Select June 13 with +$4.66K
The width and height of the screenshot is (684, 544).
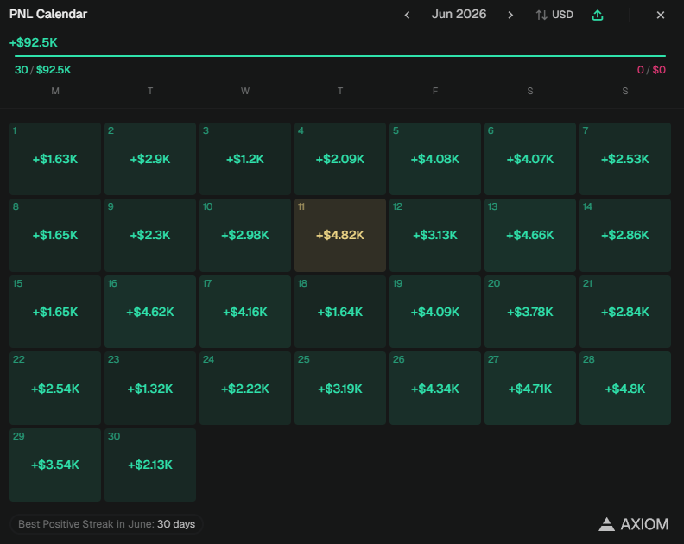click(x=530, y=235)
